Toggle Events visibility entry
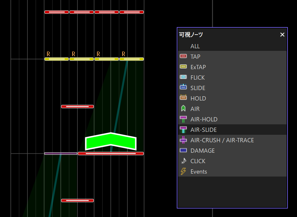Image resolution: width=297 pixels, height=217 pixels. 232,171
